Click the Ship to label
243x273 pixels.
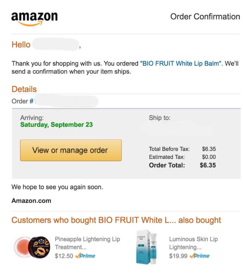pos(159,118)
